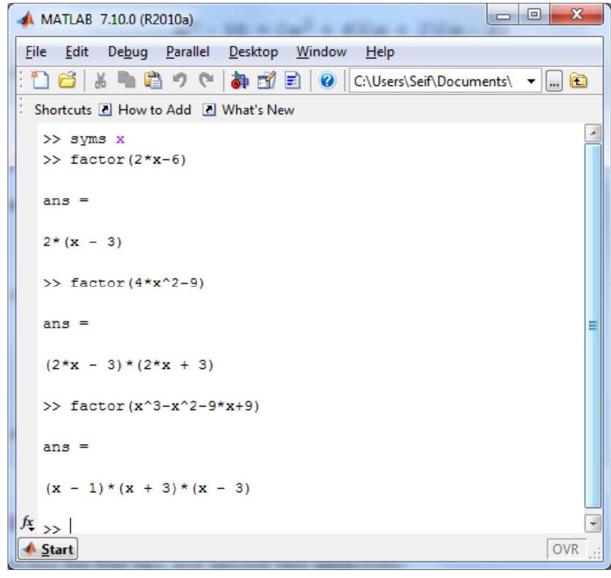Select the result 2*(x - 3)

point(82,242)
